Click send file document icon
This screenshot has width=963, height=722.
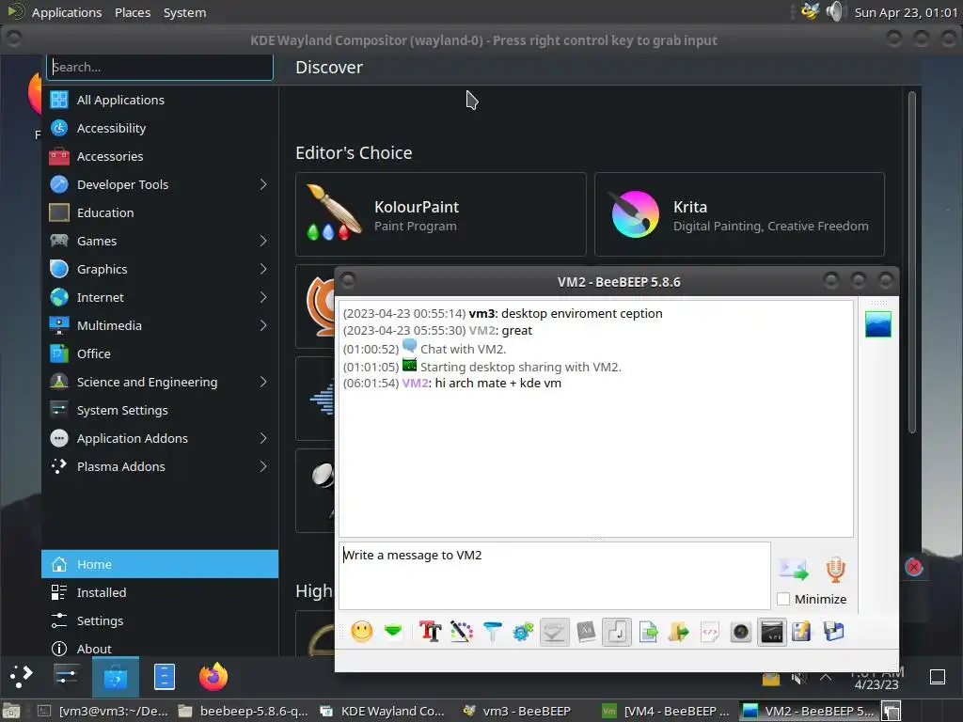648,631
